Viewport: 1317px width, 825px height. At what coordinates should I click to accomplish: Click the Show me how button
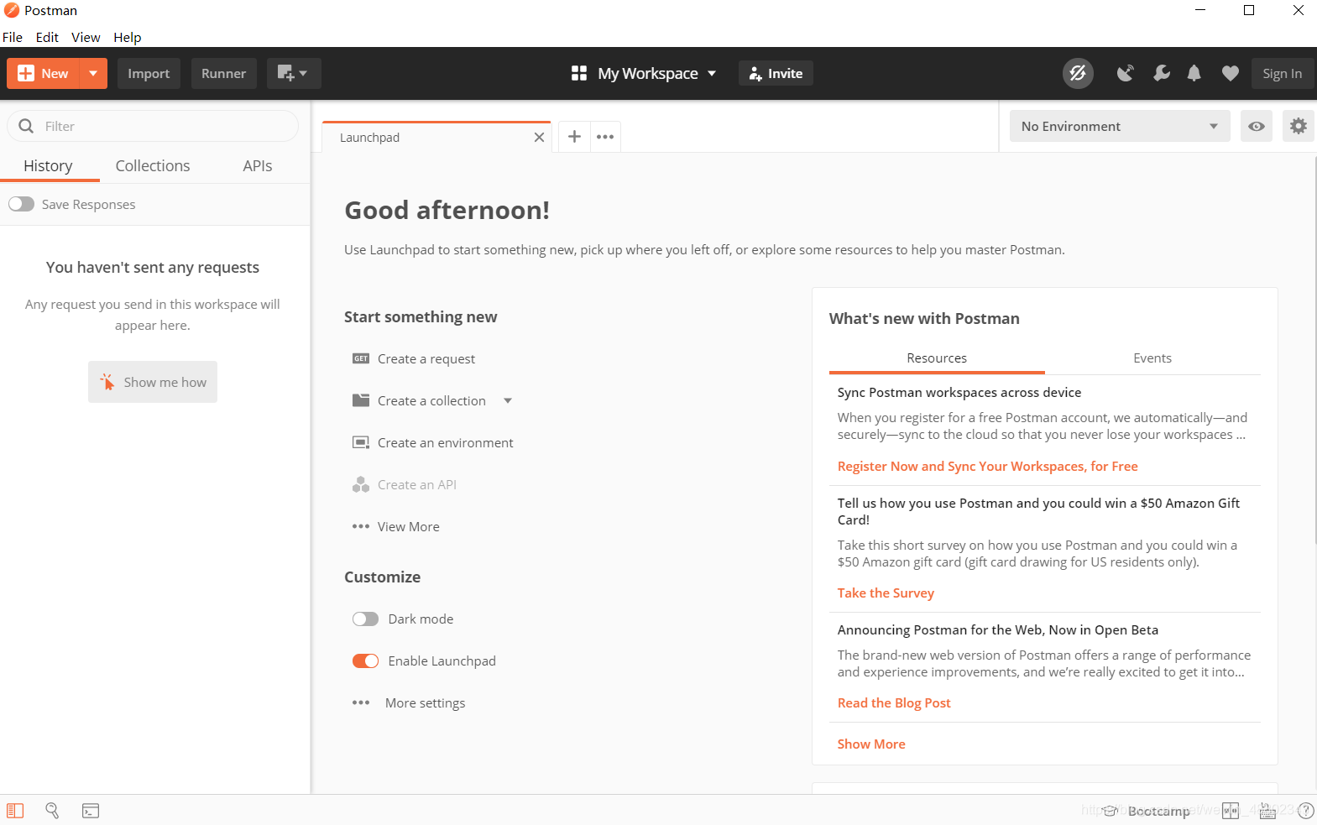153,382
